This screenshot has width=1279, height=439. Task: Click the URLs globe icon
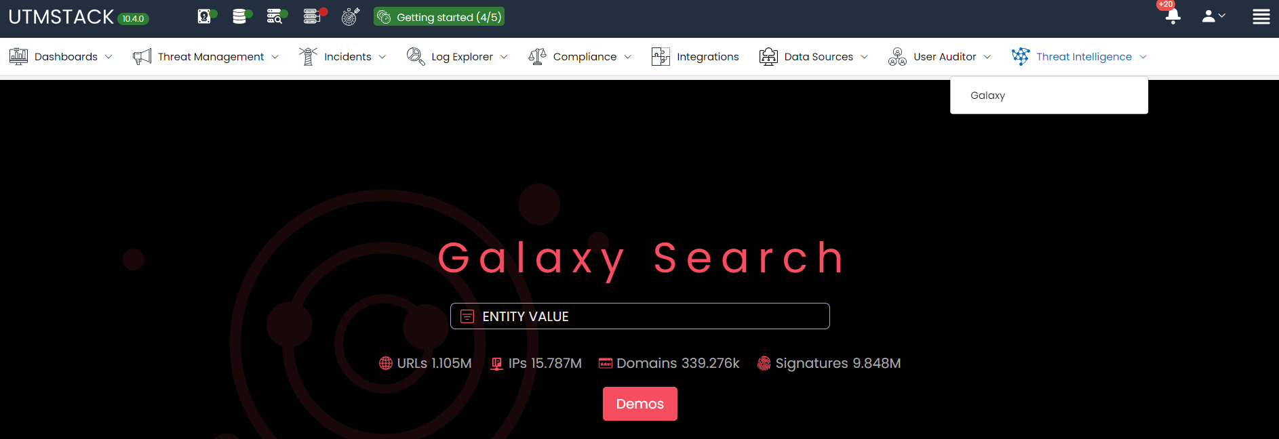click(x=386, y=363)
